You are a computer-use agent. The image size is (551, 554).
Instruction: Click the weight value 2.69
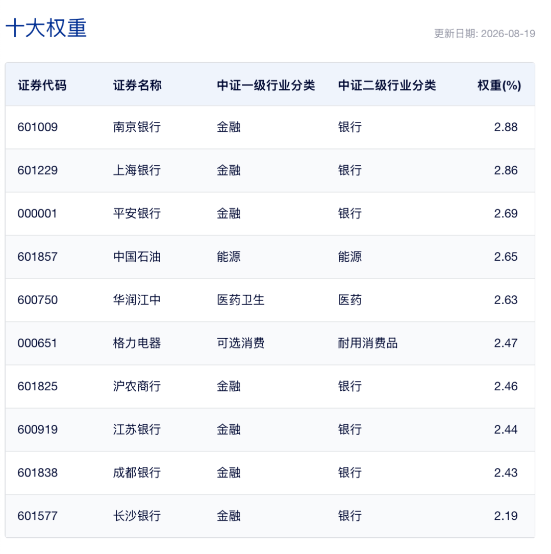coord(506,213)
